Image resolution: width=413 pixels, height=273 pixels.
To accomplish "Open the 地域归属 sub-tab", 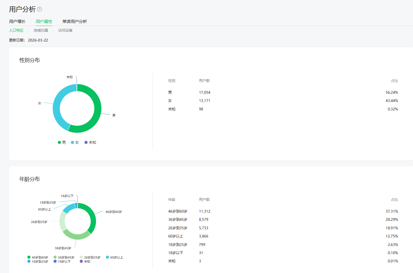I will tap(41, 30).
